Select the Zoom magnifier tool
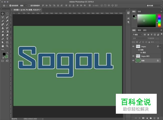163x120 pixels. pos(7,46)
